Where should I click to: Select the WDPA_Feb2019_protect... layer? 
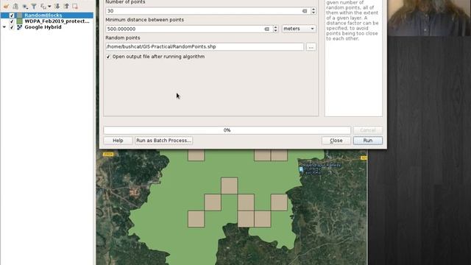point(57,21)
